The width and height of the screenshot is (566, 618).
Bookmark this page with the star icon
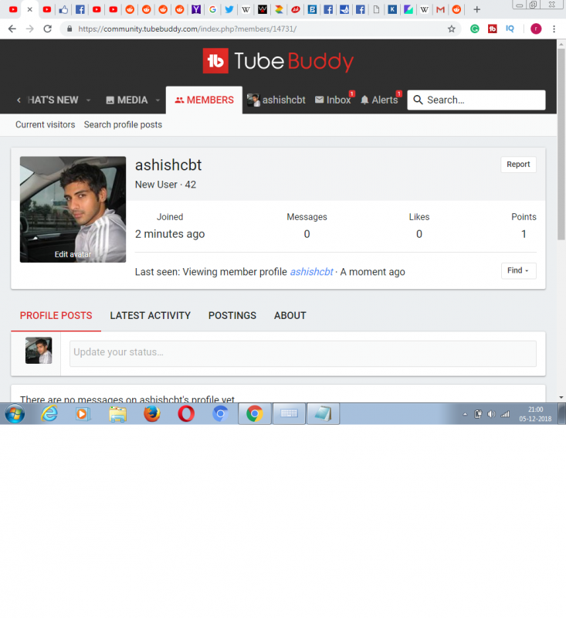(x=452, y=29)
